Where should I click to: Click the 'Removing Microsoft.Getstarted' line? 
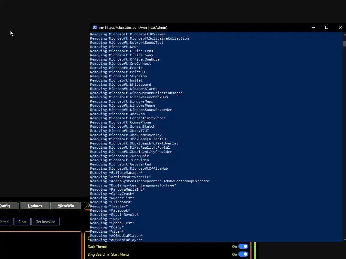click(x=120, y=164)
